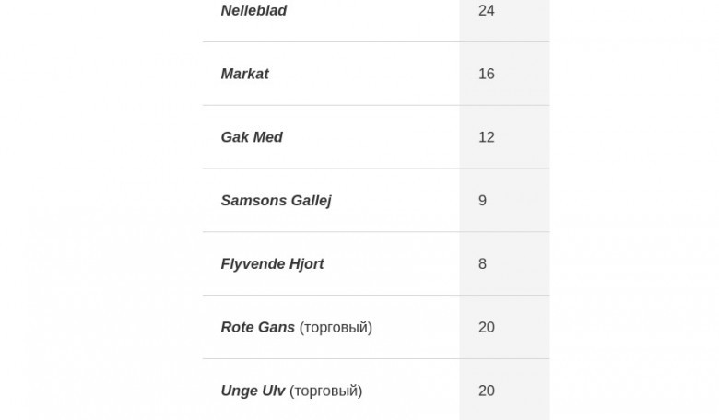Screen dimensions: 719x420
Task: Select the value 20 in Unge Ulv row
Action: click(x=487, y=391)
